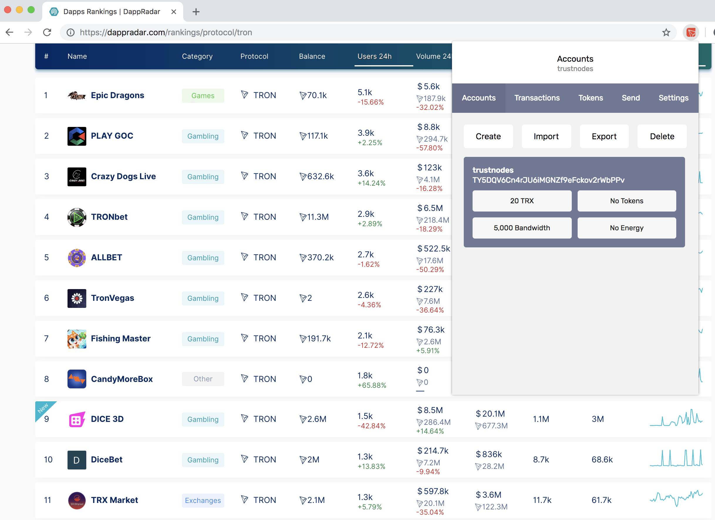715x520 pixels.
Task: Open the wallet Settings tab
Action: (673, 98)
